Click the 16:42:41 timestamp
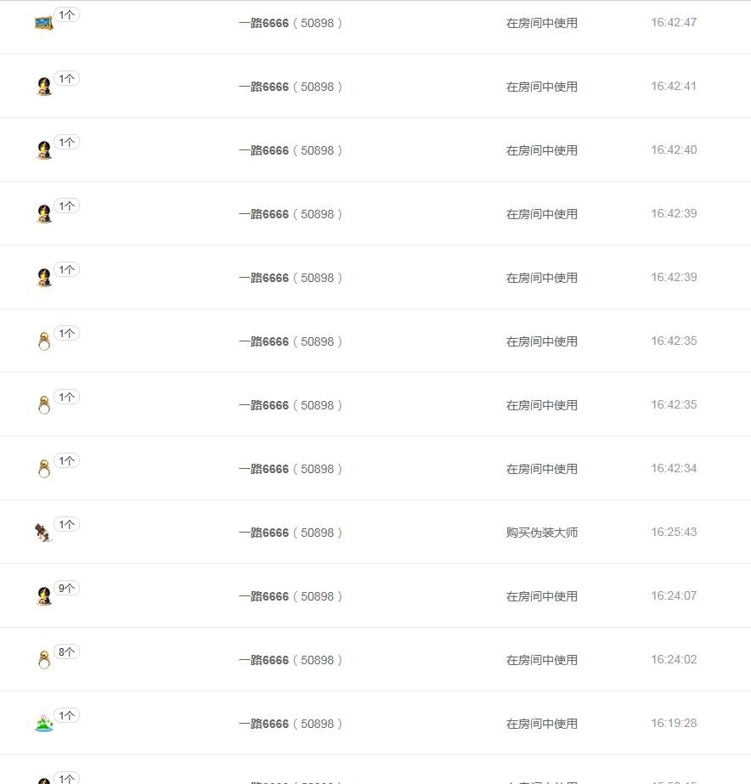The height and width of the screenshot is (784, 751). tap(674, 86)
